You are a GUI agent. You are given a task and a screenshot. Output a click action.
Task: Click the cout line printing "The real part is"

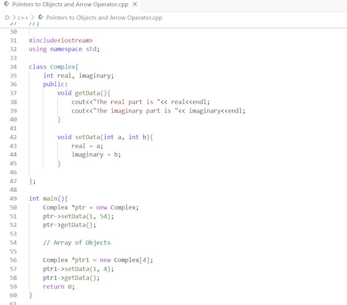[140, 102]
